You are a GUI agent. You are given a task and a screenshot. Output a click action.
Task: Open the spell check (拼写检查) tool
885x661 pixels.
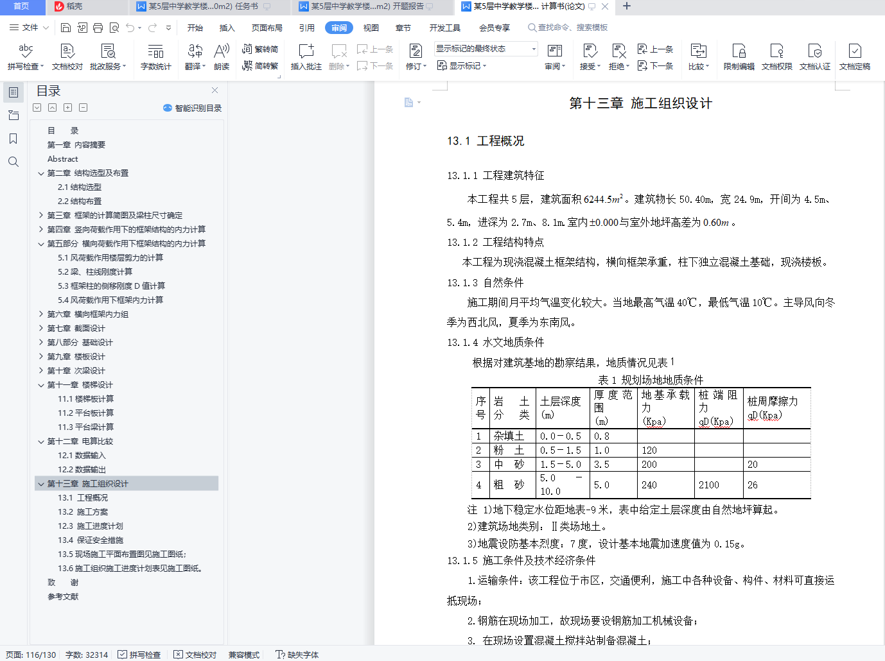tap(26, 56)
